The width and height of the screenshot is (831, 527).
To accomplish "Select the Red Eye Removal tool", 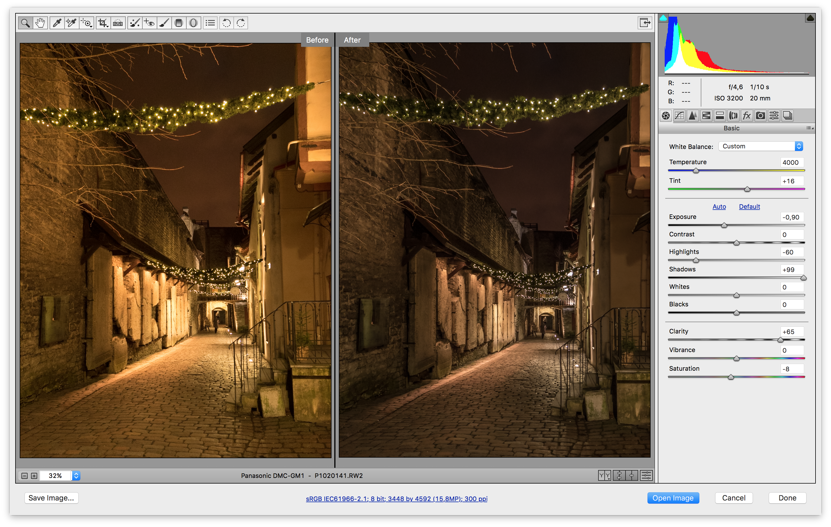I will [x=149, y=23].
